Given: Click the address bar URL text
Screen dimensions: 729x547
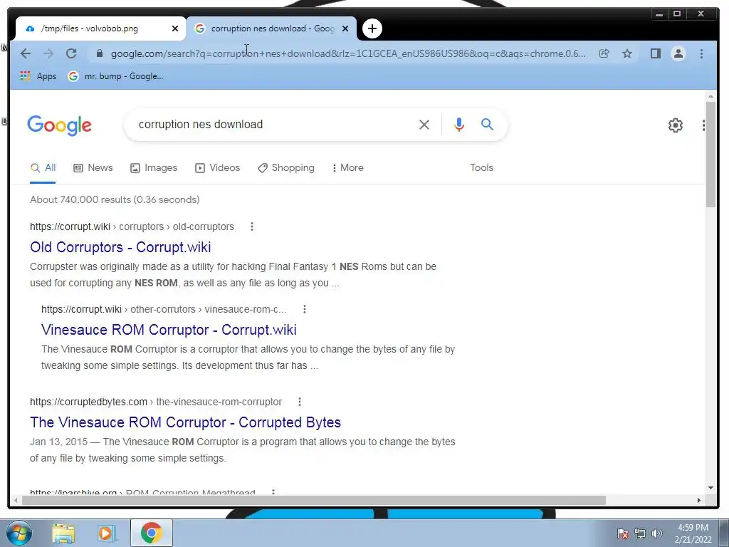Looking at the screenshot, I should [347, 53].
